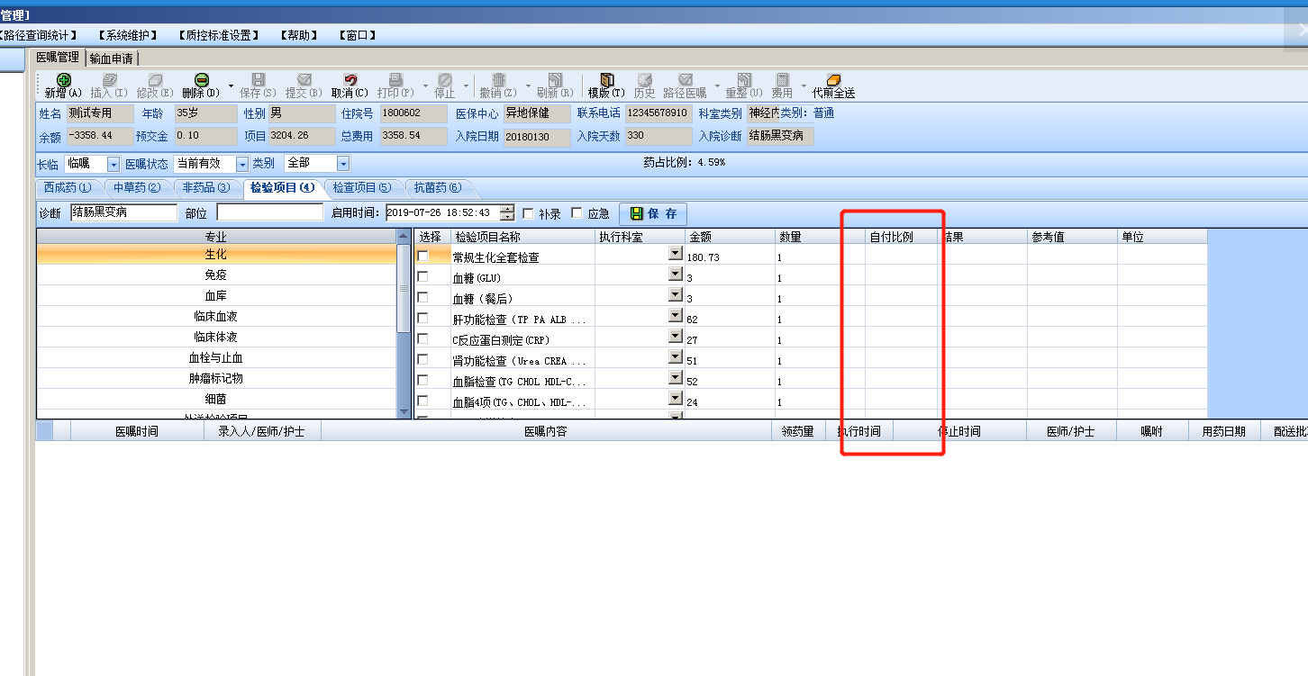Click the 打印(P) print toolbar icon

coord(395,80)
